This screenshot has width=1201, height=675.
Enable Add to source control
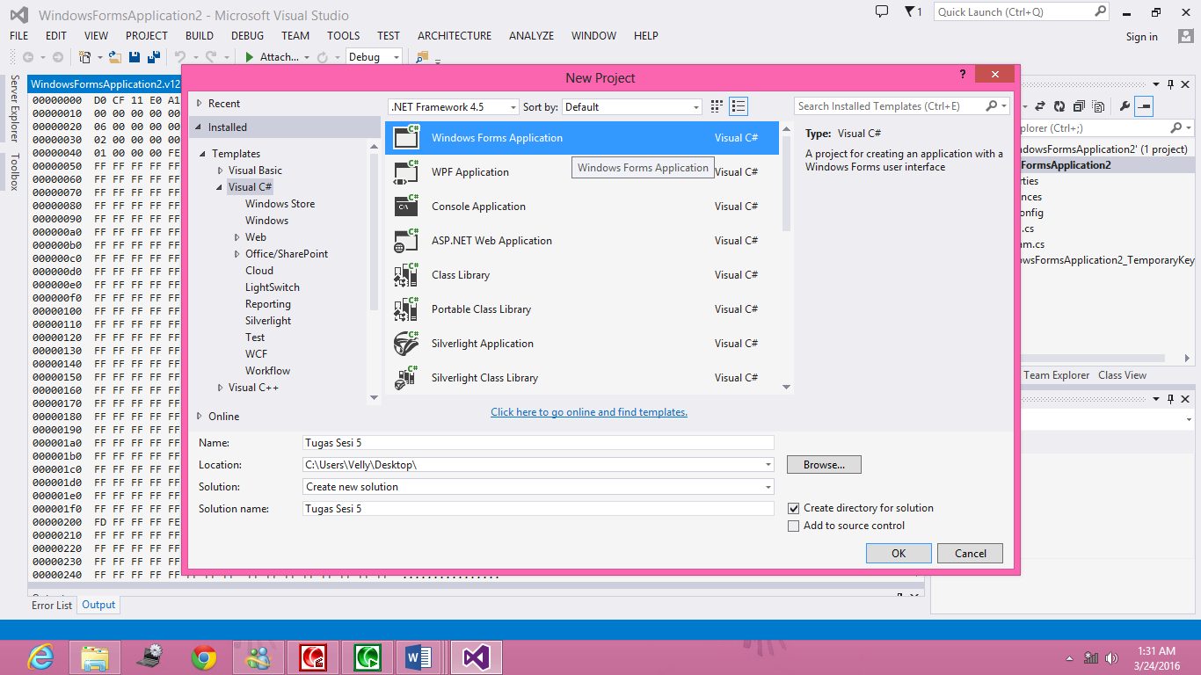[x=793, y=526]
